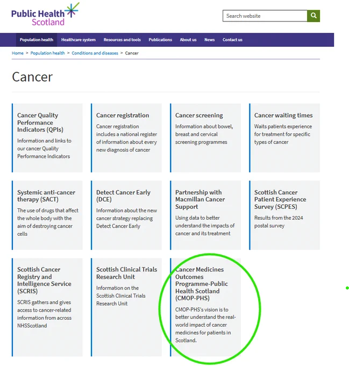Open the Cancer screening card
Screen dimensions: 349x366
point(205,138)
